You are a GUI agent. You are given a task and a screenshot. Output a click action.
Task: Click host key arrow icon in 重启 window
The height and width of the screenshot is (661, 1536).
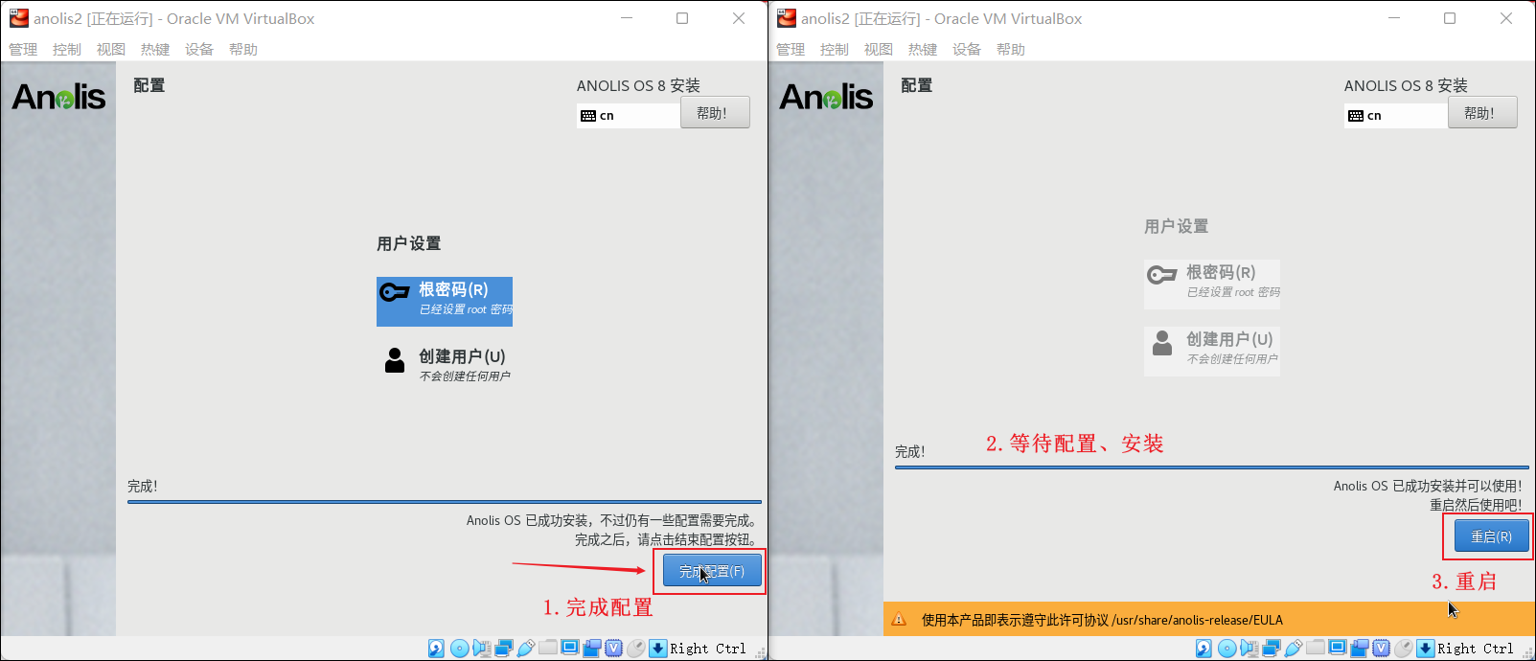1426,649
